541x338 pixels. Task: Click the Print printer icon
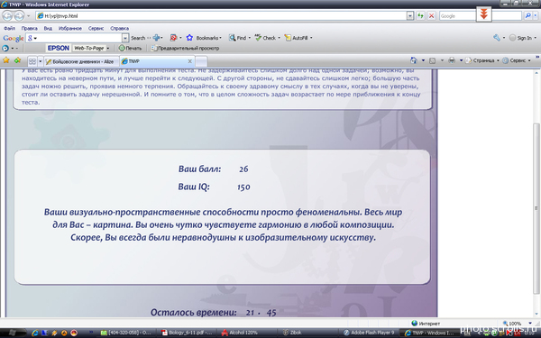452,60
